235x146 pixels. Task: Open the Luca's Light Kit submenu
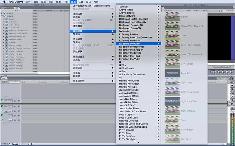coord(138,115)
